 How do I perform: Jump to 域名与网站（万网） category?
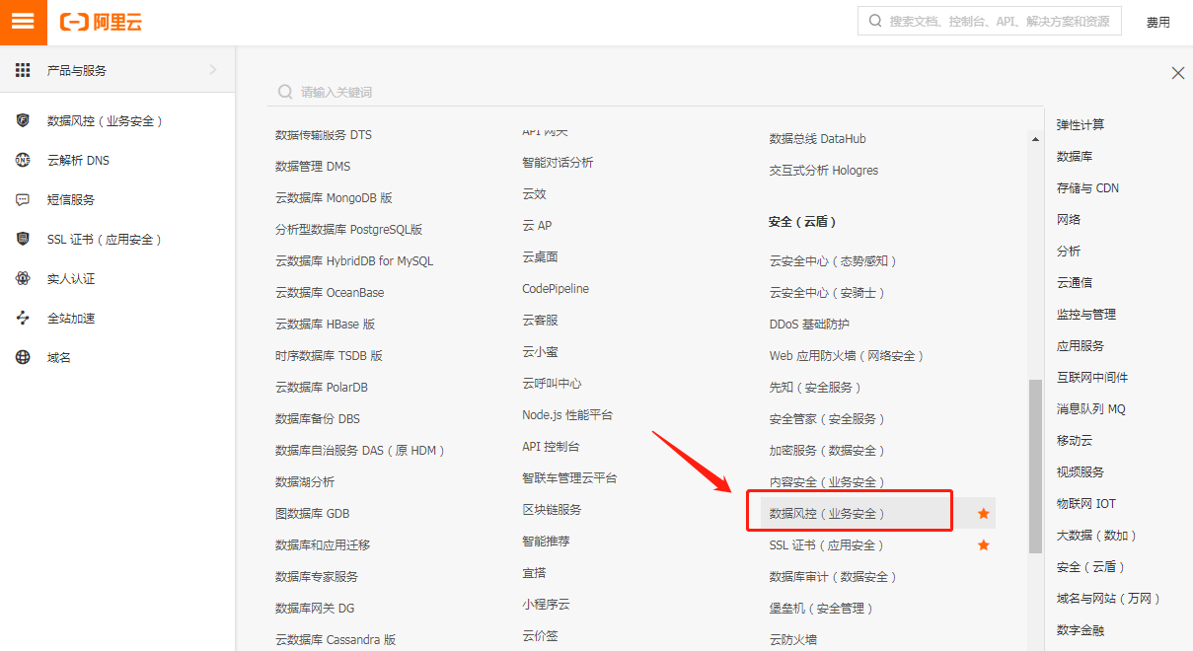pyautogui.click(x=1109, y=598)
